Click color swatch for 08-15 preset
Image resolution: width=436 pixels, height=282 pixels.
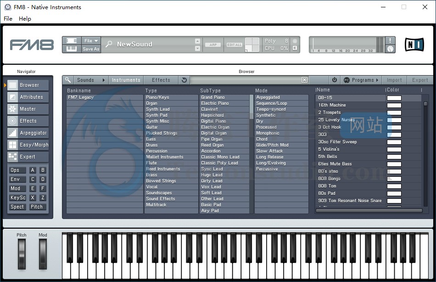click(394, 98)
